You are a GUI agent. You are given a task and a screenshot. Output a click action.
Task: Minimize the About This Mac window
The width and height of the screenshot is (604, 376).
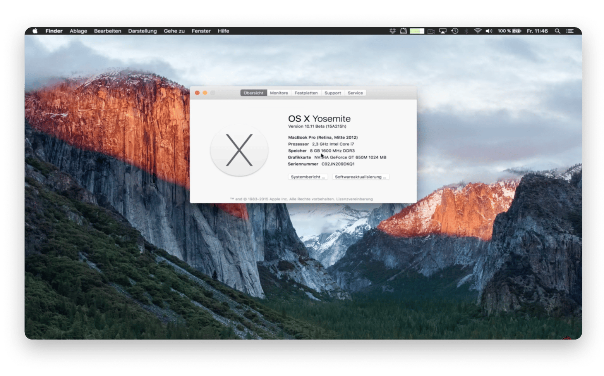205,93
